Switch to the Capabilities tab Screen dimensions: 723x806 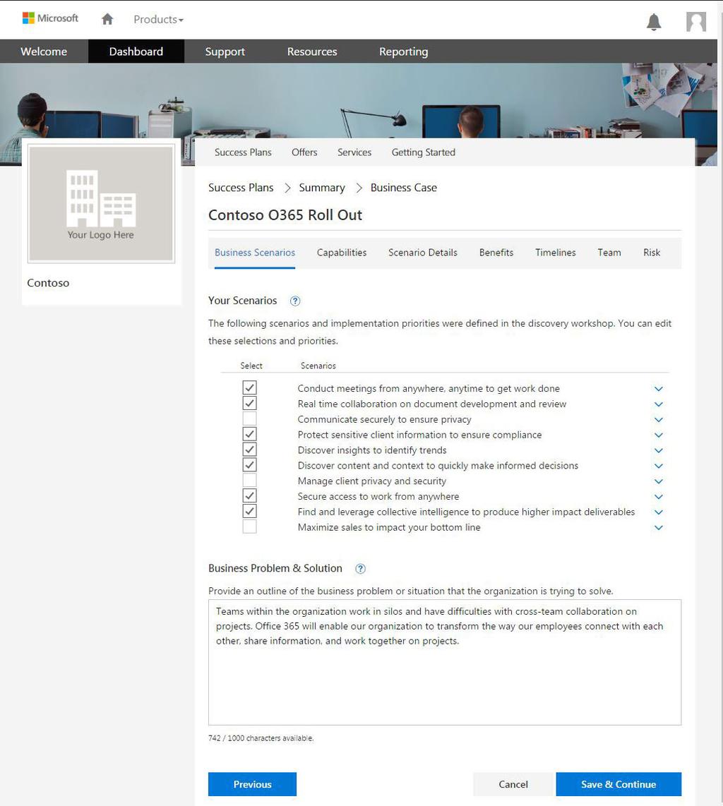[x=342, y=253]
